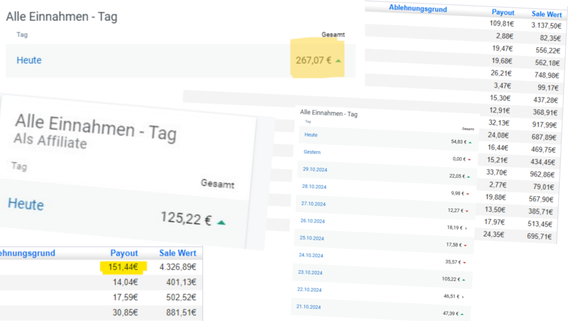Open the 26.10.2024 day link
The width and height of the screenshot is (571, 321).
click(x=312, y=221)
